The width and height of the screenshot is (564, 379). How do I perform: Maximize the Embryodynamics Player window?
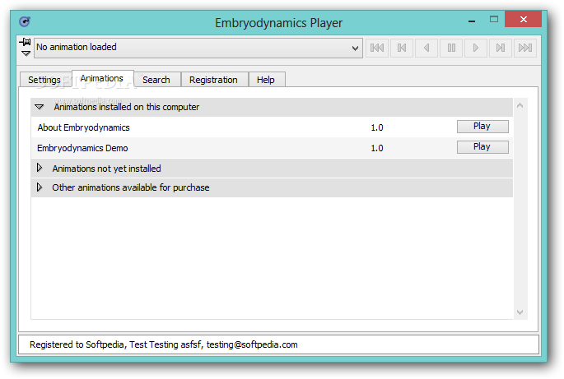click(494, 20)
